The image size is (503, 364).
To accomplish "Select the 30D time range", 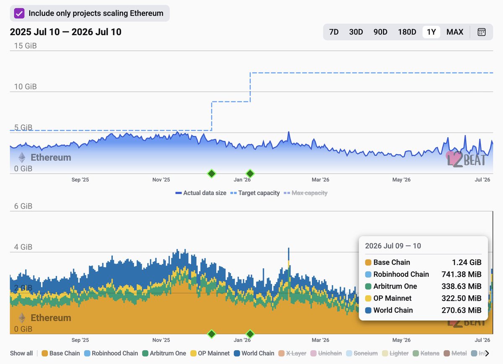I will pyautogui.click(x=356, y=32).
